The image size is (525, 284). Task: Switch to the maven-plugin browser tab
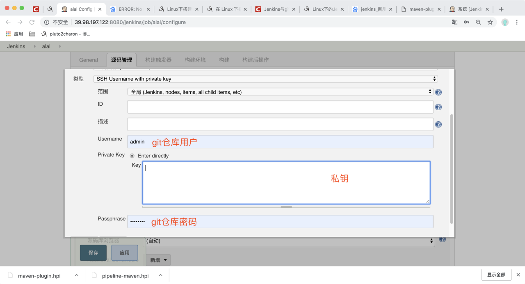(x=421, y=9)
